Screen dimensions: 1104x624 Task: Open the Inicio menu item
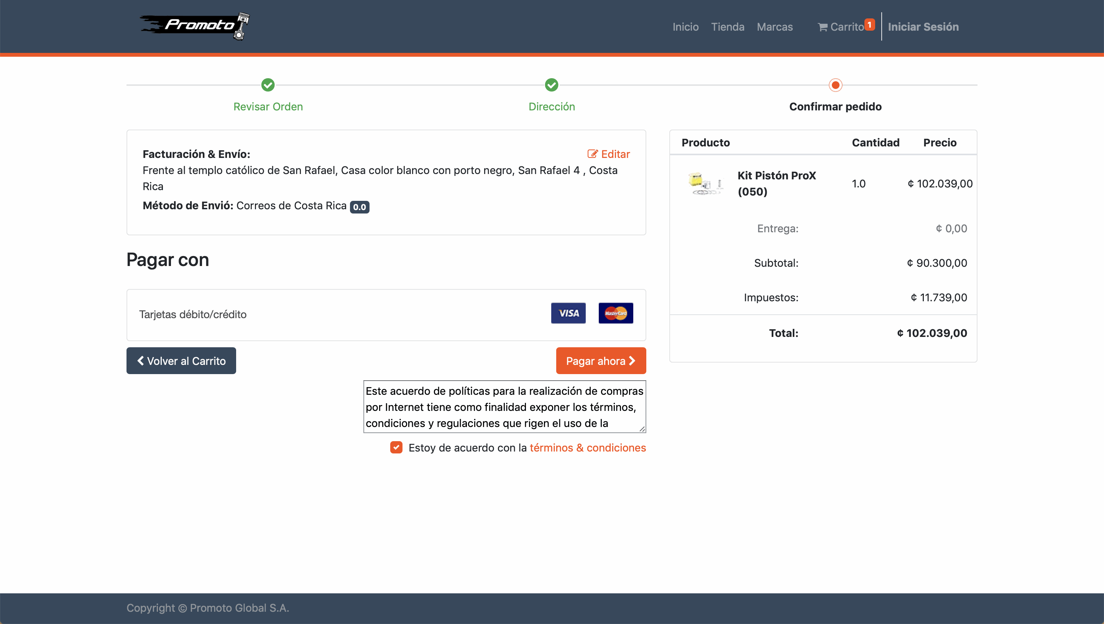point(685,26)
